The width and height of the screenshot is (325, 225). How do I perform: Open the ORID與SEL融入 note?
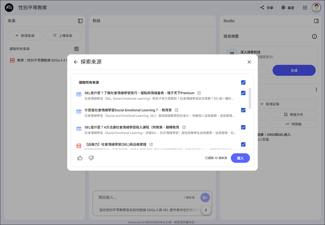[x=274, y=137]
